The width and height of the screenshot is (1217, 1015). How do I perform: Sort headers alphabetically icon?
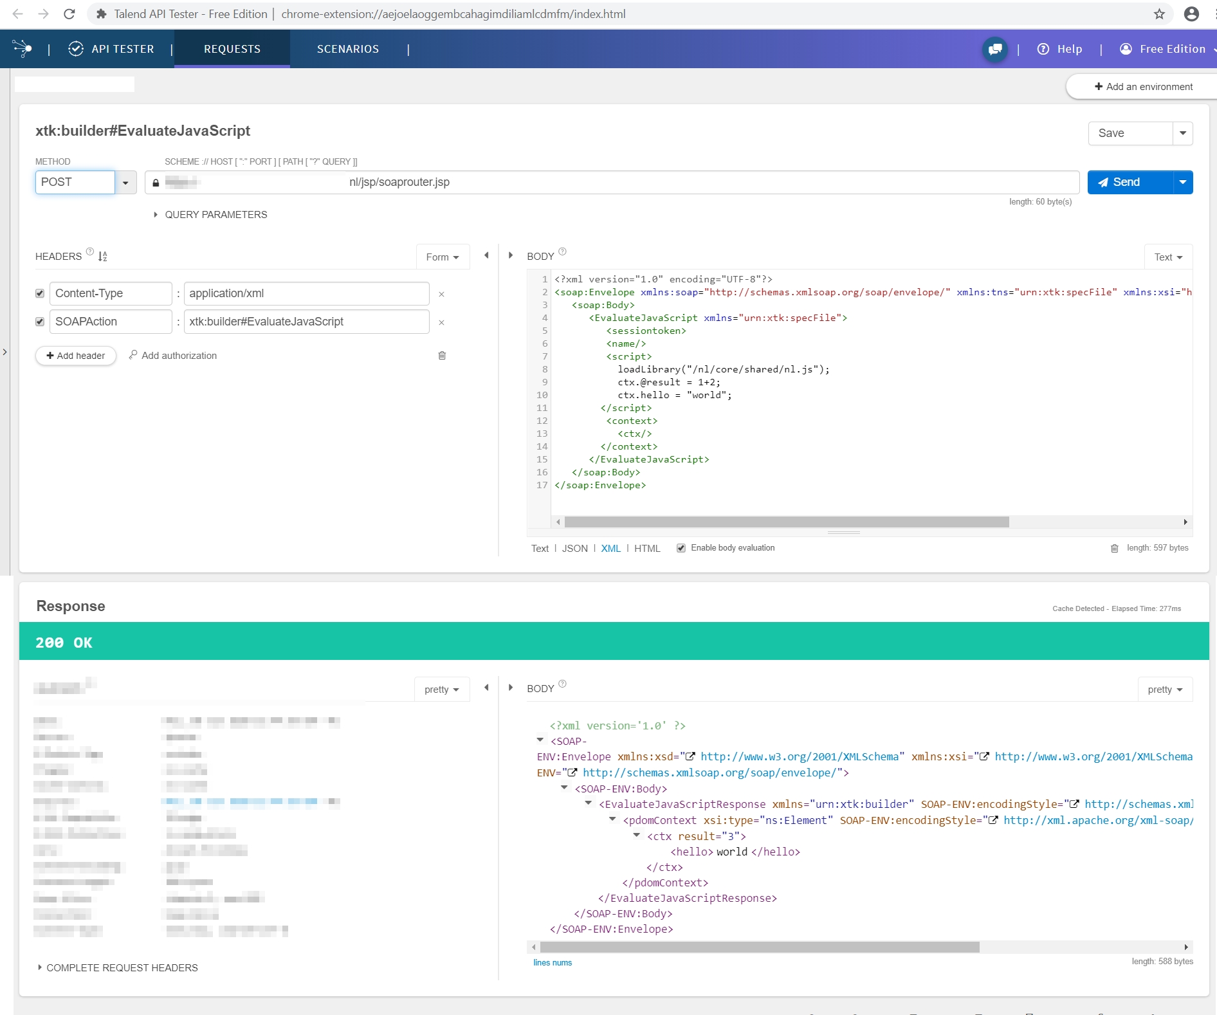(103, 257)
